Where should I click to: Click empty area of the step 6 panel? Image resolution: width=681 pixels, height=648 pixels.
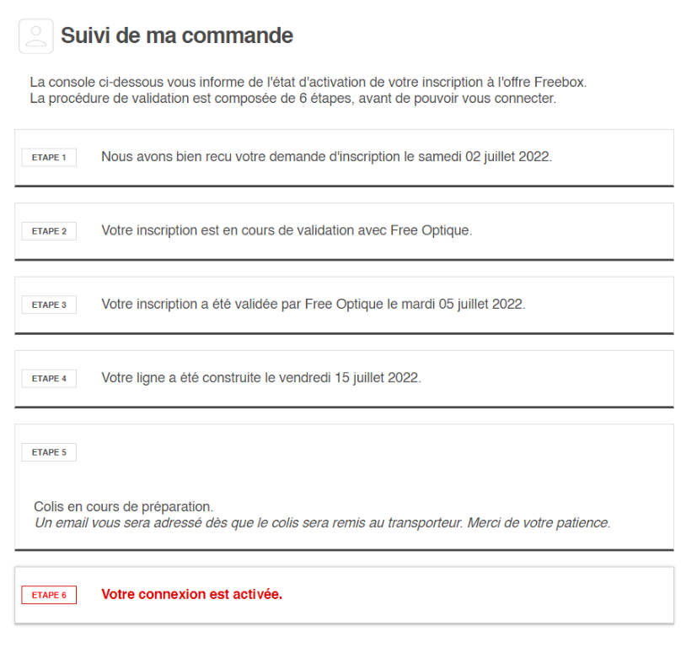478,595
